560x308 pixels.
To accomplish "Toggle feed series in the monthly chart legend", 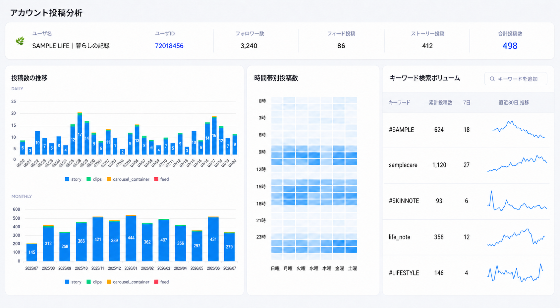I will tap(162, 282).
